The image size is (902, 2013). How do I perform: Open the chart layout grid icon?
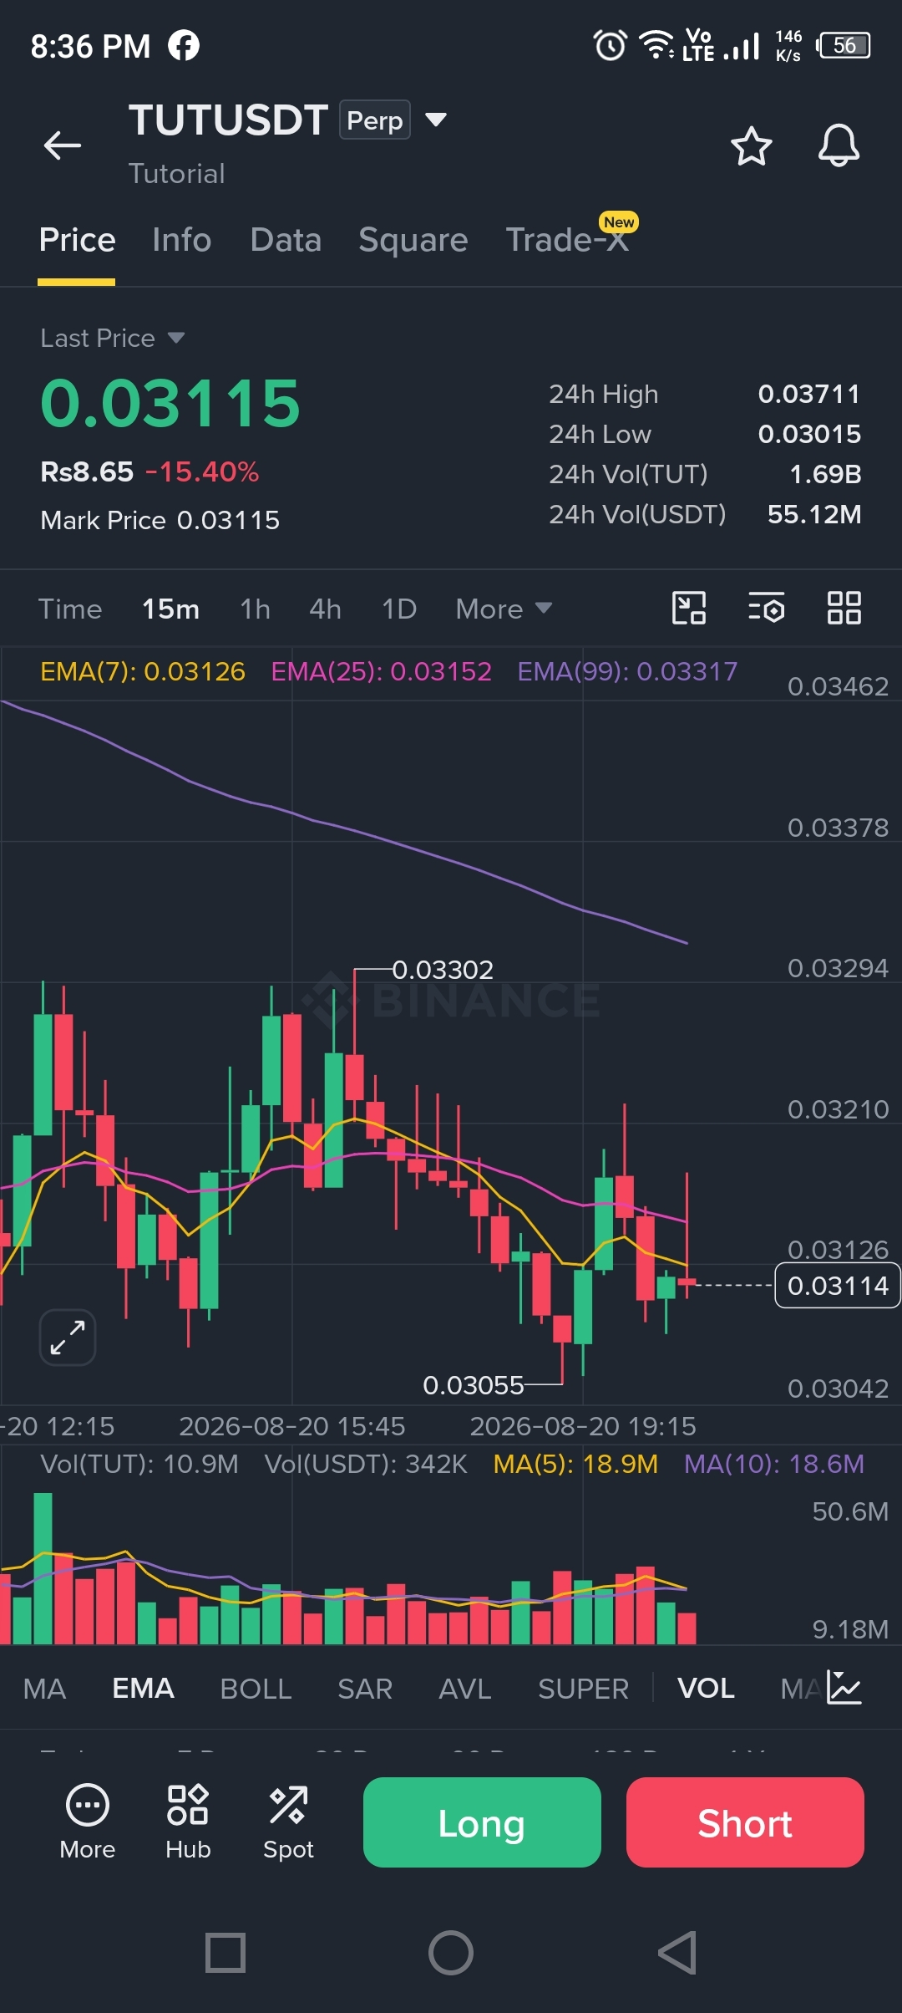844,608
